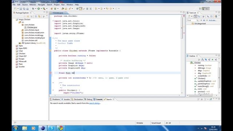
Task: Click the Last Edit Location icon
Action: (x=107, y=9)
